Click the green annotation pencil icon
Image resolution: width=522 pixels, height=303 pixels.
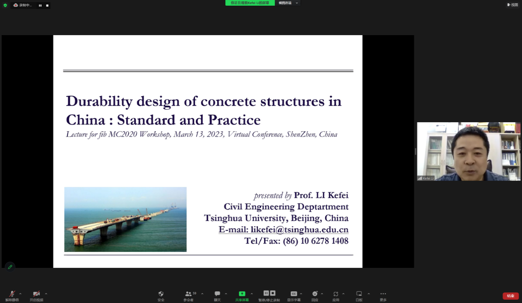tap(10, 267)
